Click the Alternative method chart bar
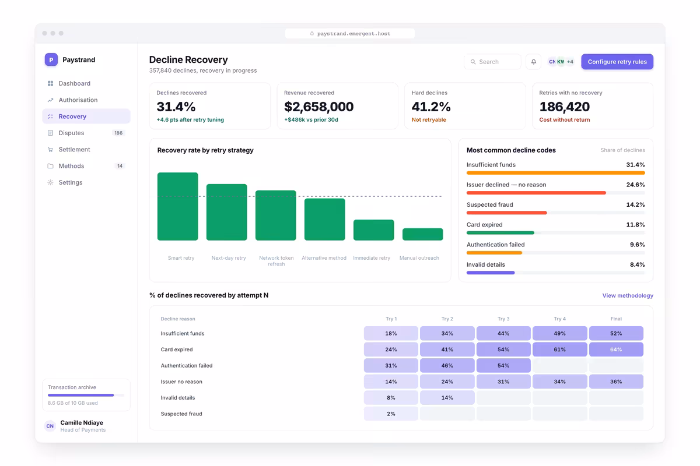The image size is (700, 466). [x=325, y=220]
